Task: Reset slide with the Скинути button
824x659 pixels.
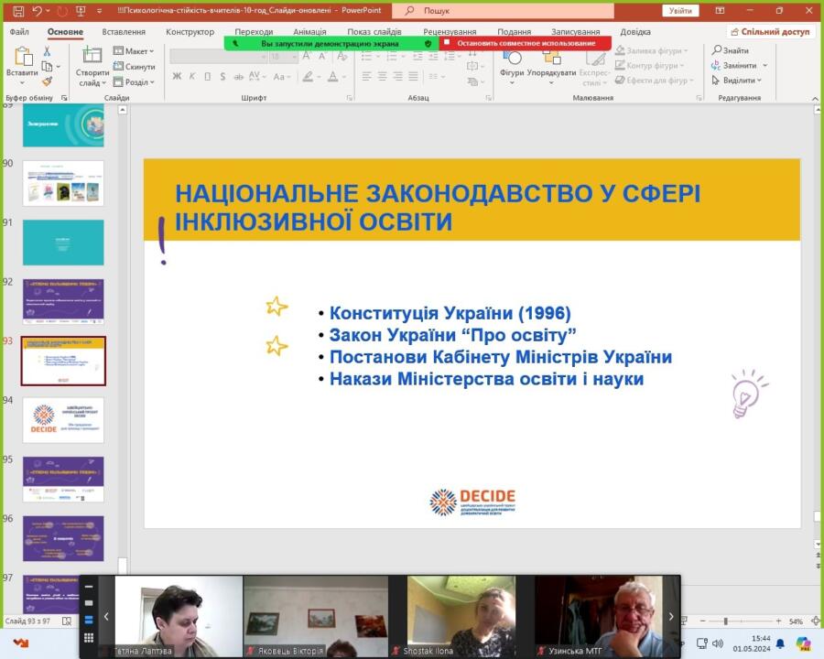Action: (x=134, y=66)
